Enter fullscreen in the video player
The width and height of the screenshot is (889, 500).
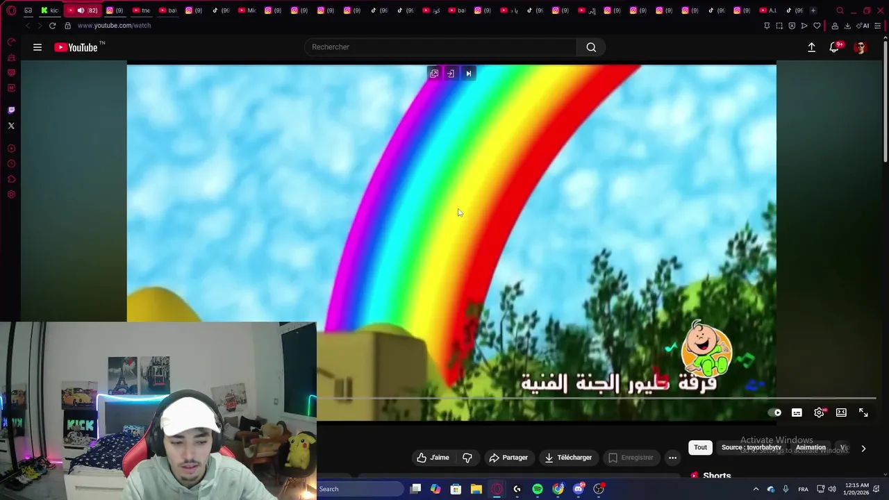[x=863, y=412]
